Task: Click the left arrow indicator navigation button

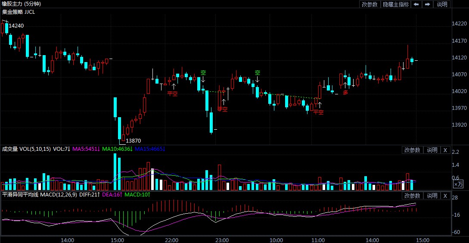Action: click(416, 4)
